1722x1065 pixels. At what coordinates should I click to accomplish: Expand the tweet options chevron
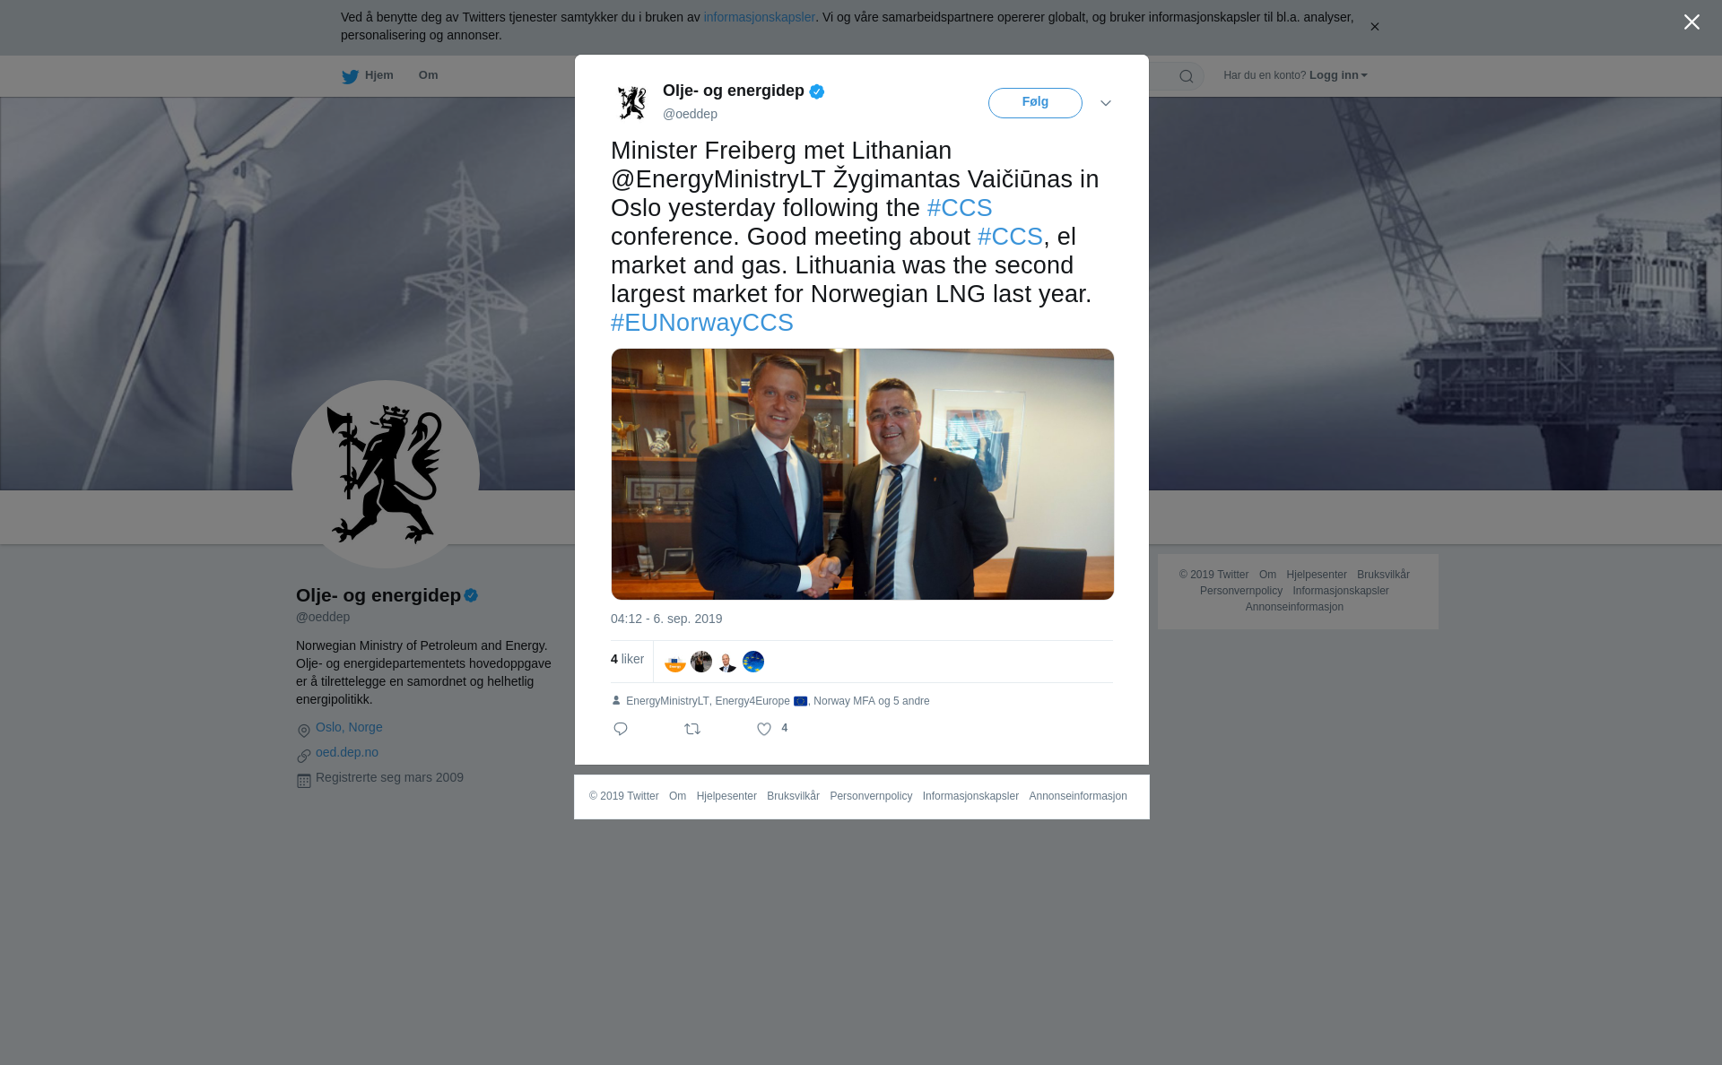click(1106, 103)
